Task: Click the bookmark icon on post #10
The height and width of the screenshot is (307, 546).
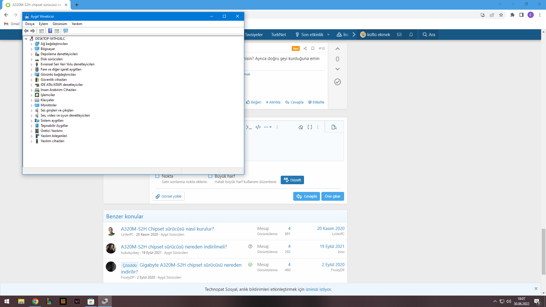Action: tap(313, 49)
